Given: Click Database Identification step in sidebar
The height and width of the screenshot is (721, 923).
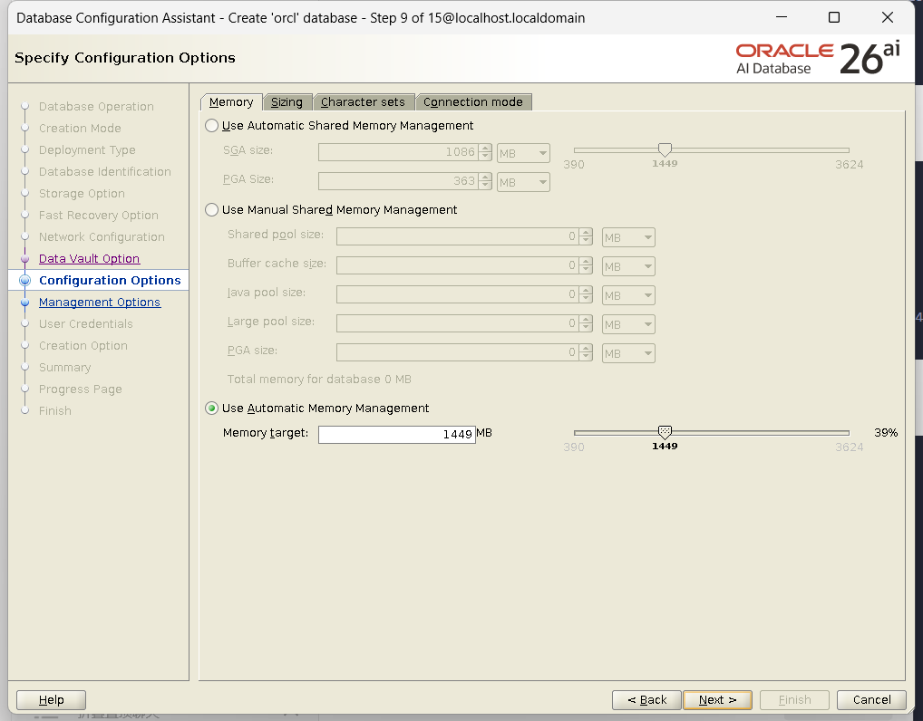Looking at the screenshot, I should (105, 172).
